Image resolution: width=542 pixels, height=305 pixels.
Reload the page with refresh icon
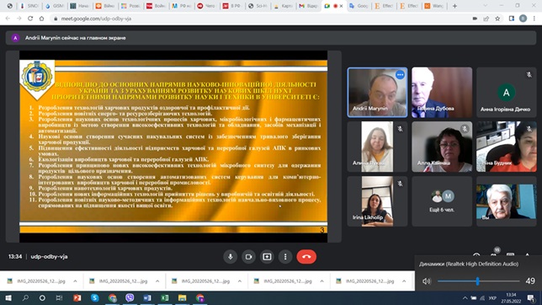30,19
